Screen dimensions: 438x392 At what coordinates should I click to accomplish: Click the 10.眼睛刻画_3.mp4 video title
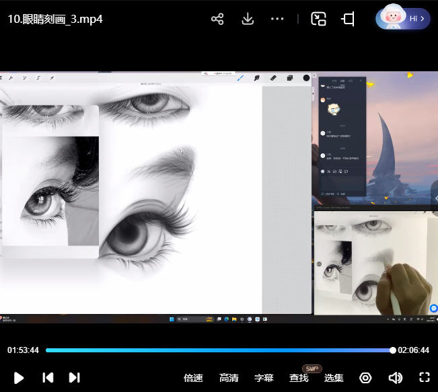[x=55, y=19]
